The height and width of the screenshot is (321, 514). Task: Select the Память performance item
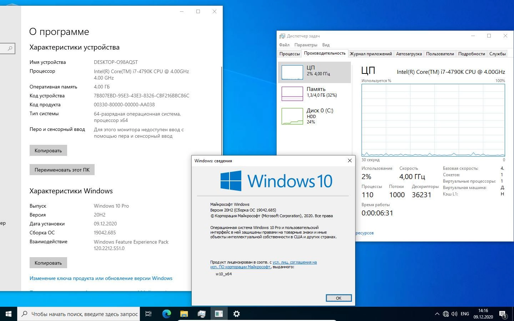click(314, 93)
